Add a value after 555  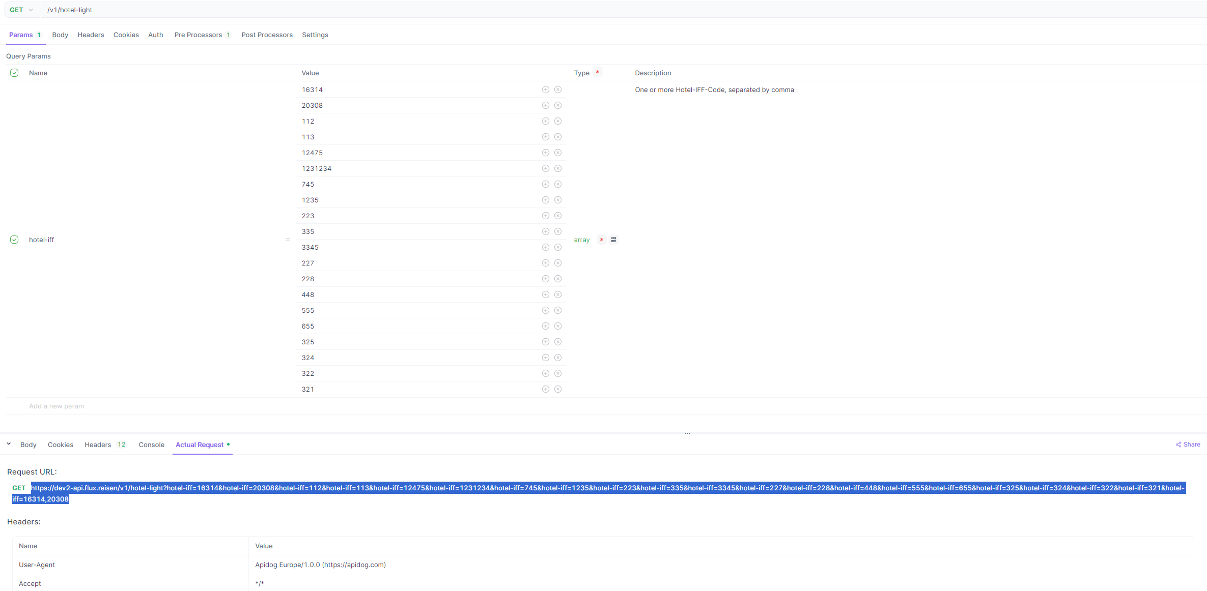(x=545, y=310)
